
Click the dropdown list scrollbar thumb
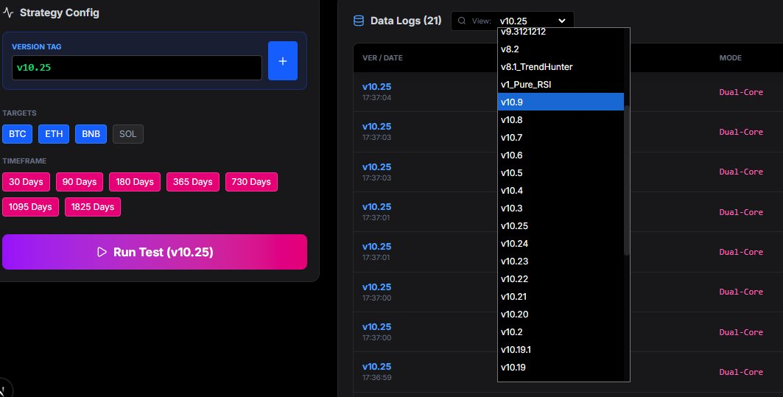[x=627, y=179]
